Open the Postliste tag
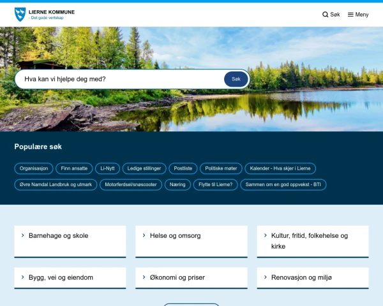This screenshot has width=383, height=306. 183,168
